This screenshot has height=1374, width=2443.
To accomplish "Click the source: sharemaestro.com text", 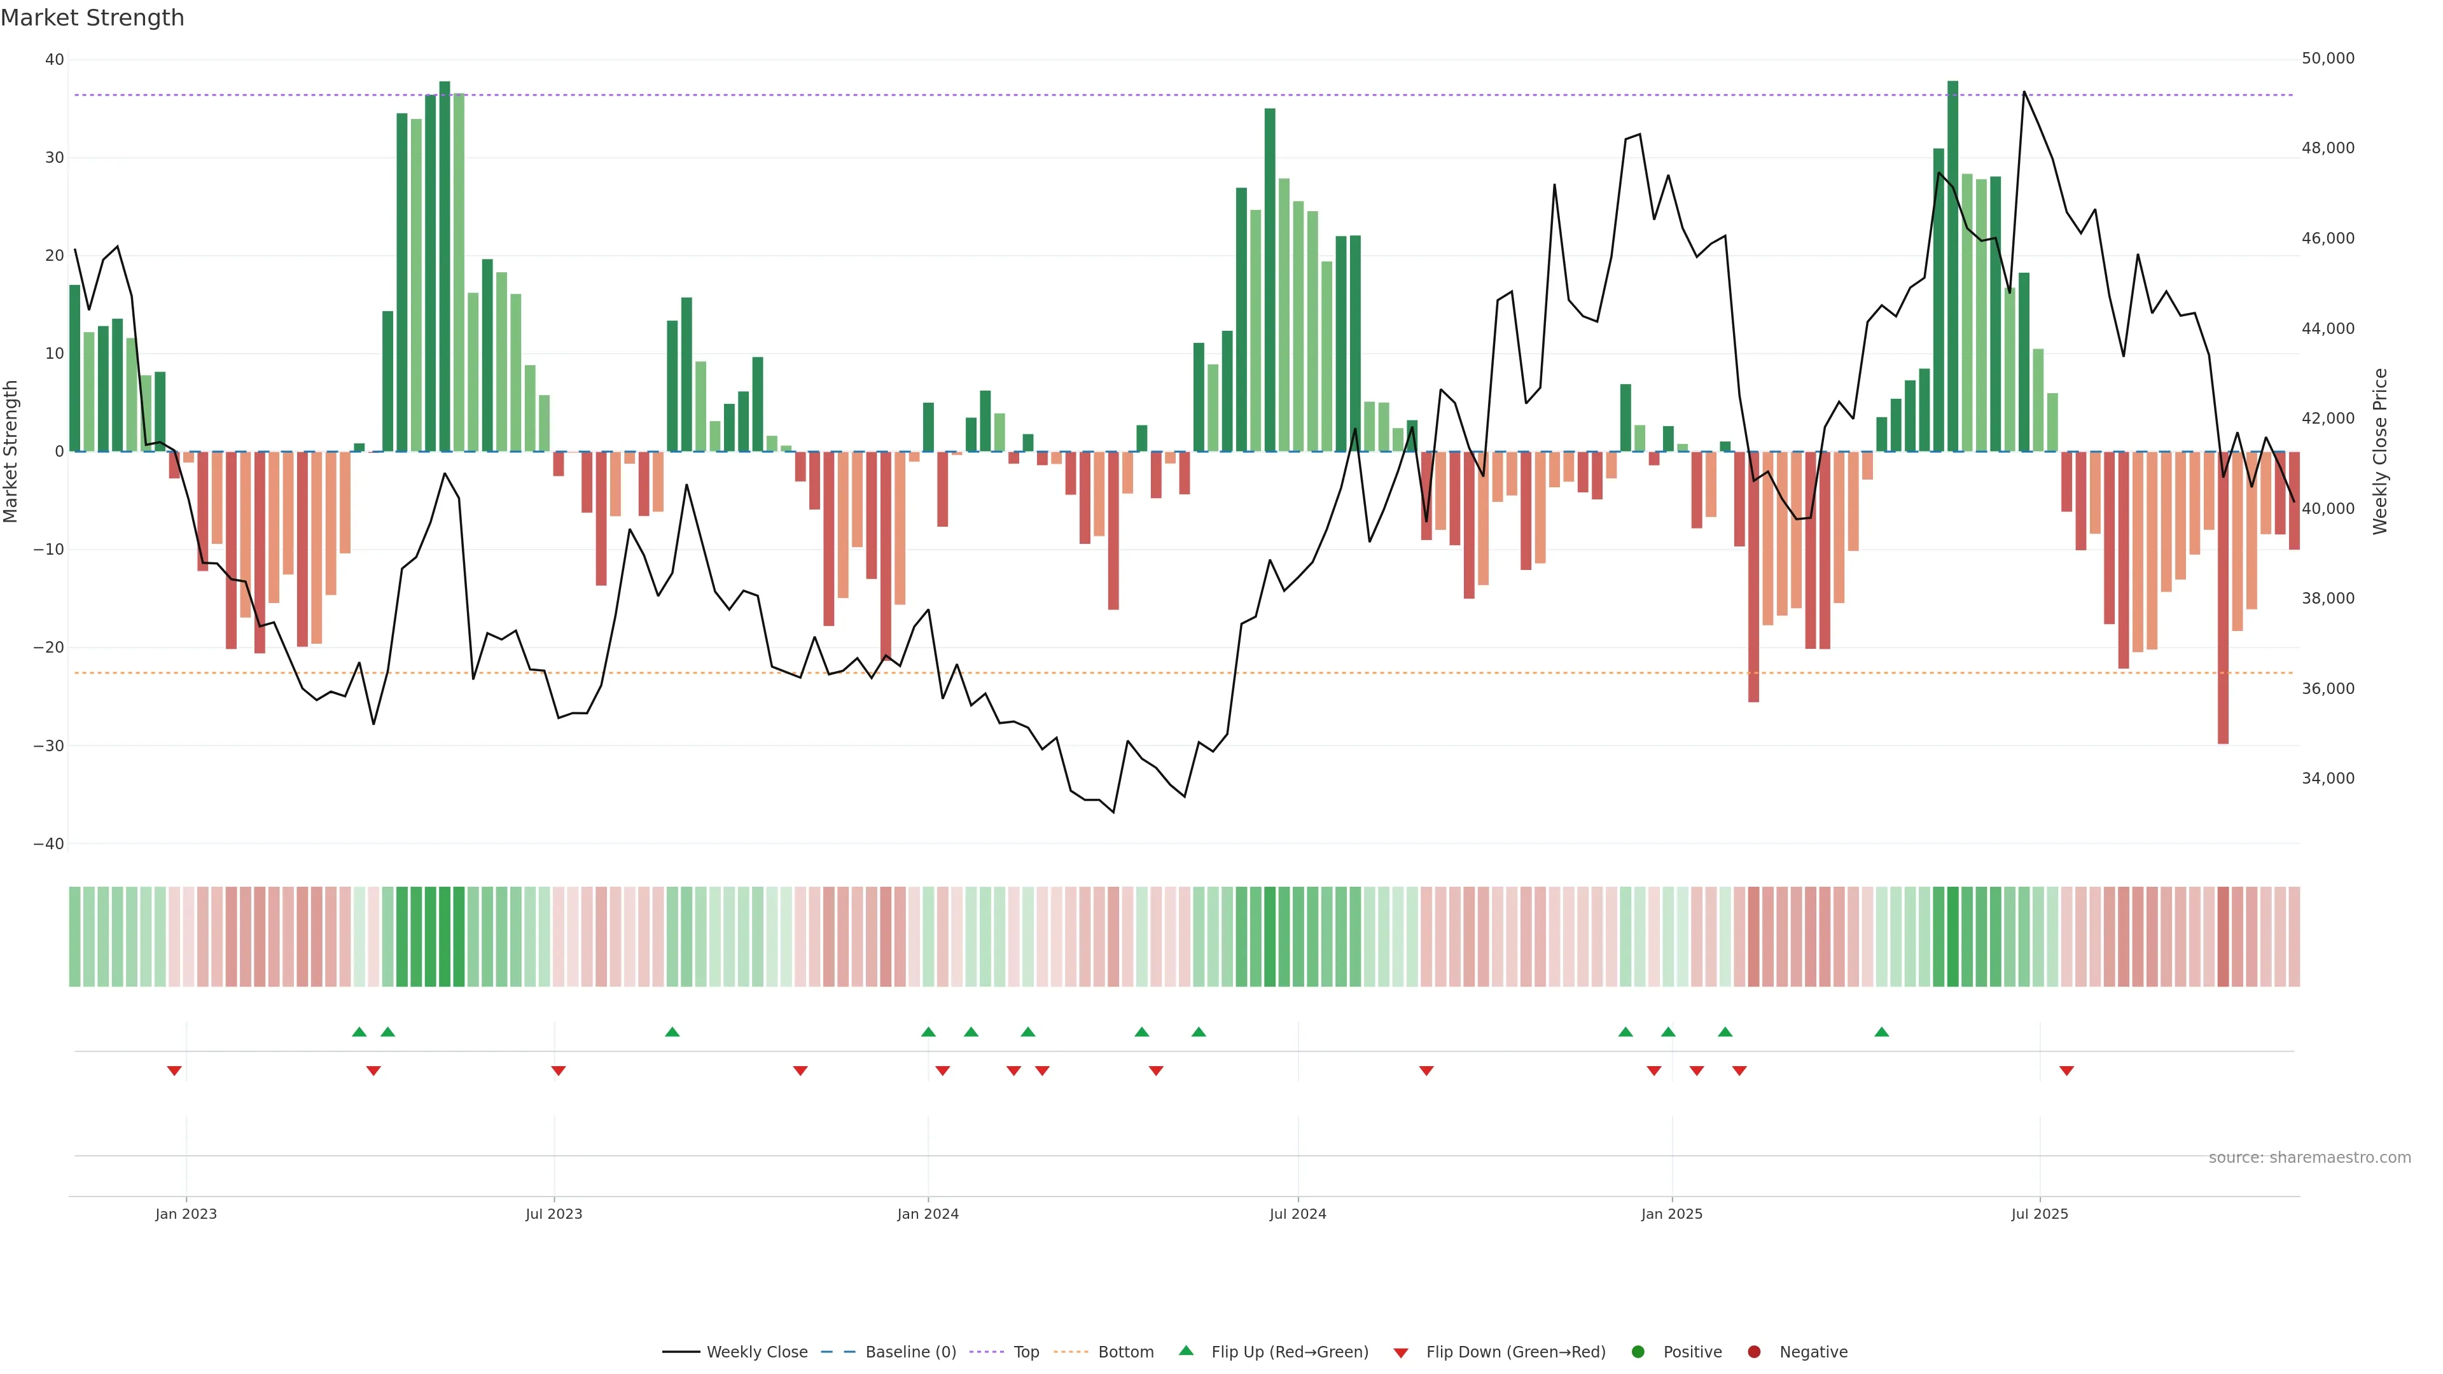I will pos(2309,1158).
